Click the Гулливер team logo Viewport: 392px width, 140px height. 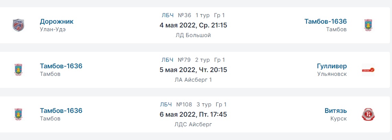click(368, 70)
